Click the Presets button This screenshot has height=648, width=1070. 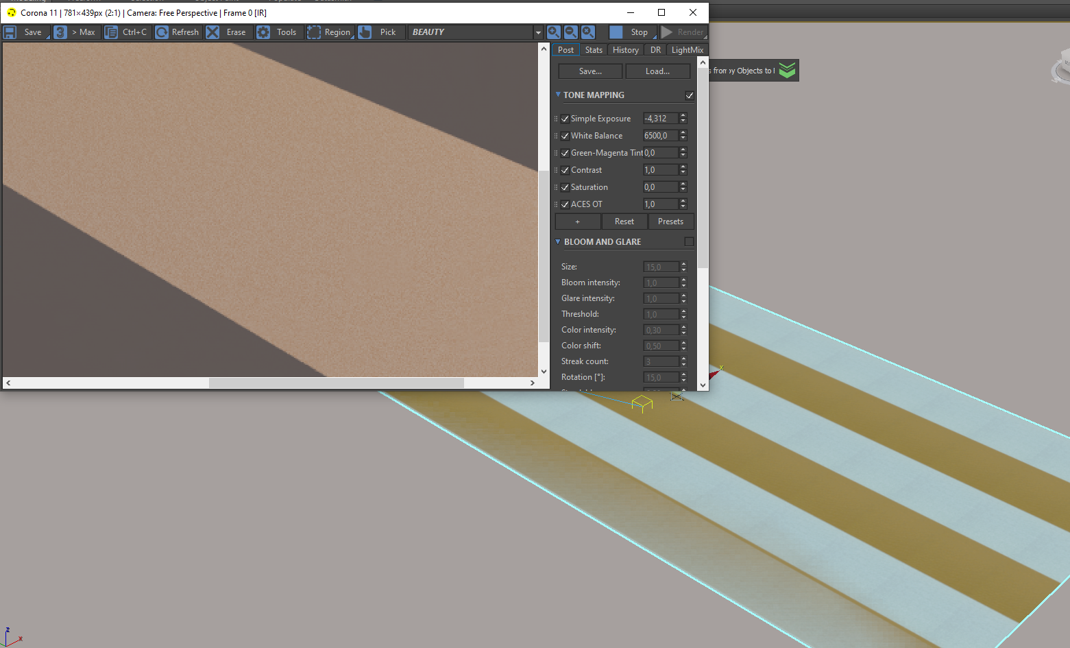(670, 221)
